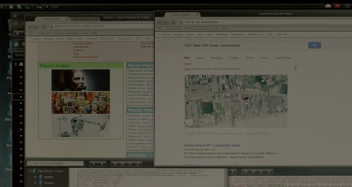Click the up arrow beside Search Resource Content
Viewport: 352px width, 187px height.
[x=94, y=163]
